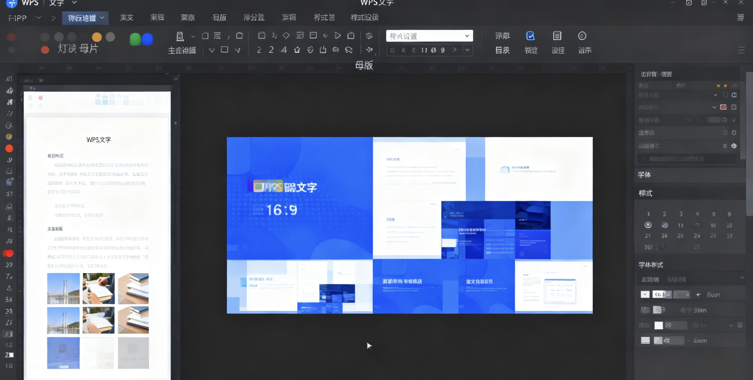Image resolution: width=753 pixels, height=380 pixels.
Task: Click the annotation icon above 设注
Action: pos(557,36)
